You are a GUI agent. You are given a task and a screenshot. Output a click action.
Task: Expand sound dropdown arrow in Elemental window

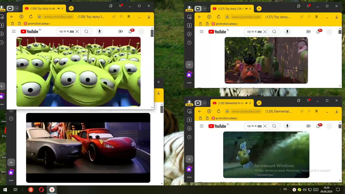point(204,103)
